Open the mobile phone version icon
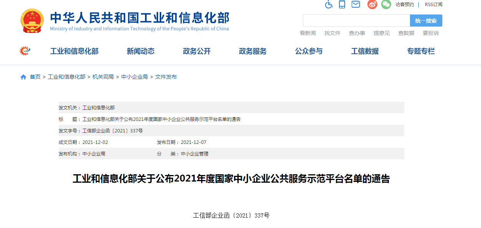Screen dimensions: 481x228 point(342,5)
